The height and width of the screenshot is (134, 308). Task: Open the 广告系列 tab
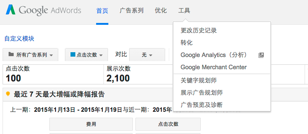(131, 11)
